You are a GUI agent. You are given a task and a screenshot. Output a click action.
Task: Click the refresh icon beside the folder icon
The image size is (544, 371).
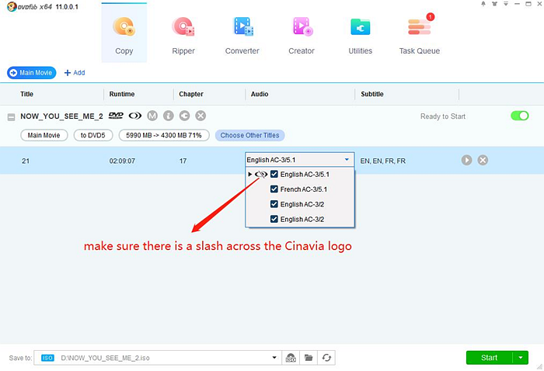(326, 358)
